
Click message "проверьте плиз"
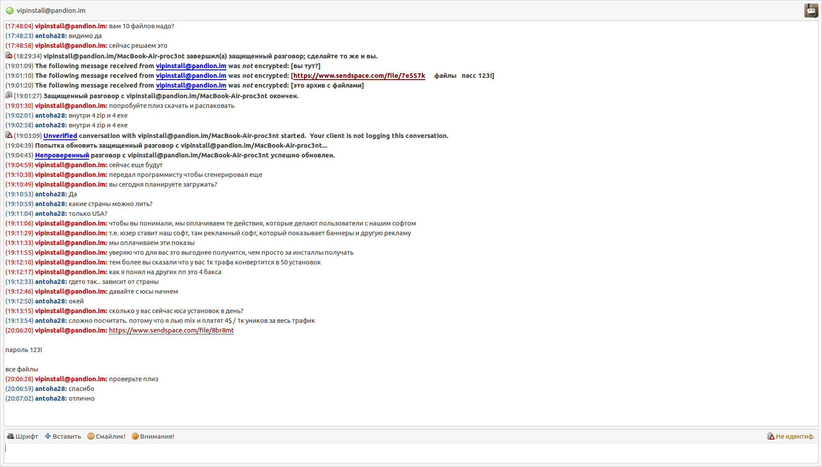133,379
